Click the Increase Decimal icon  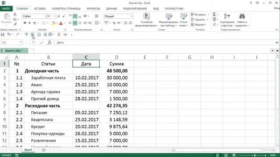pyautogui.click(x=126, y=23)
